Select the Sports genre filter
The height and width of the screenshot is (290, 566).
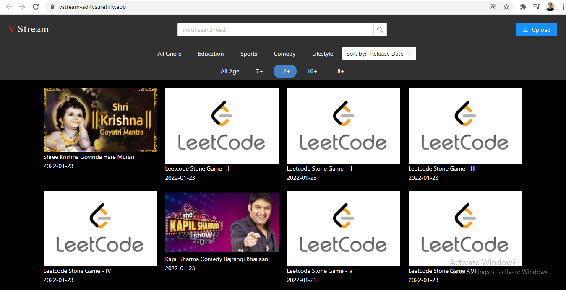coord(249,54)
